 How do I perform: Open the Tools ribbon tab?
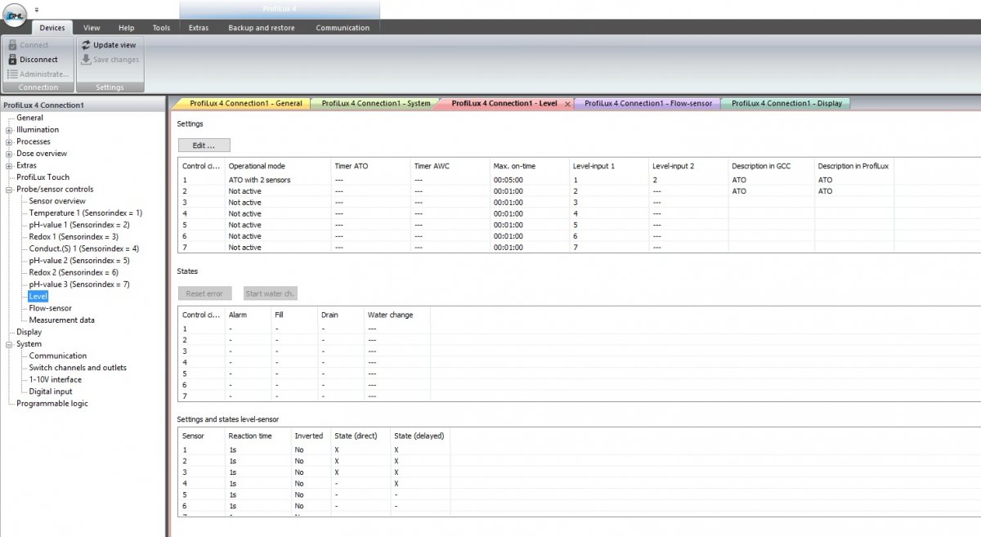pos(161,28)
